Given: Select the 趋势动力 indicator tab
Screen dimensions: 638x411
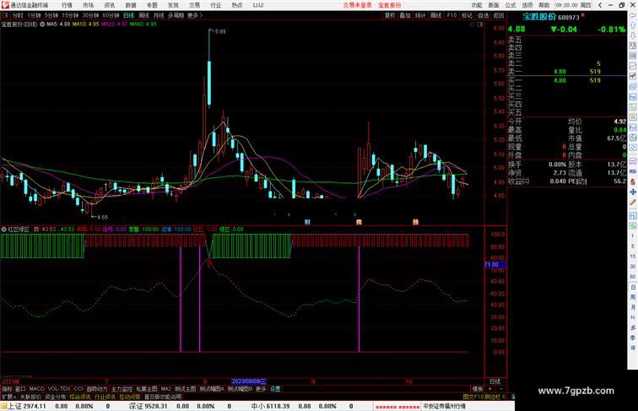Looking at the screenshot, I should click(97, 389).
